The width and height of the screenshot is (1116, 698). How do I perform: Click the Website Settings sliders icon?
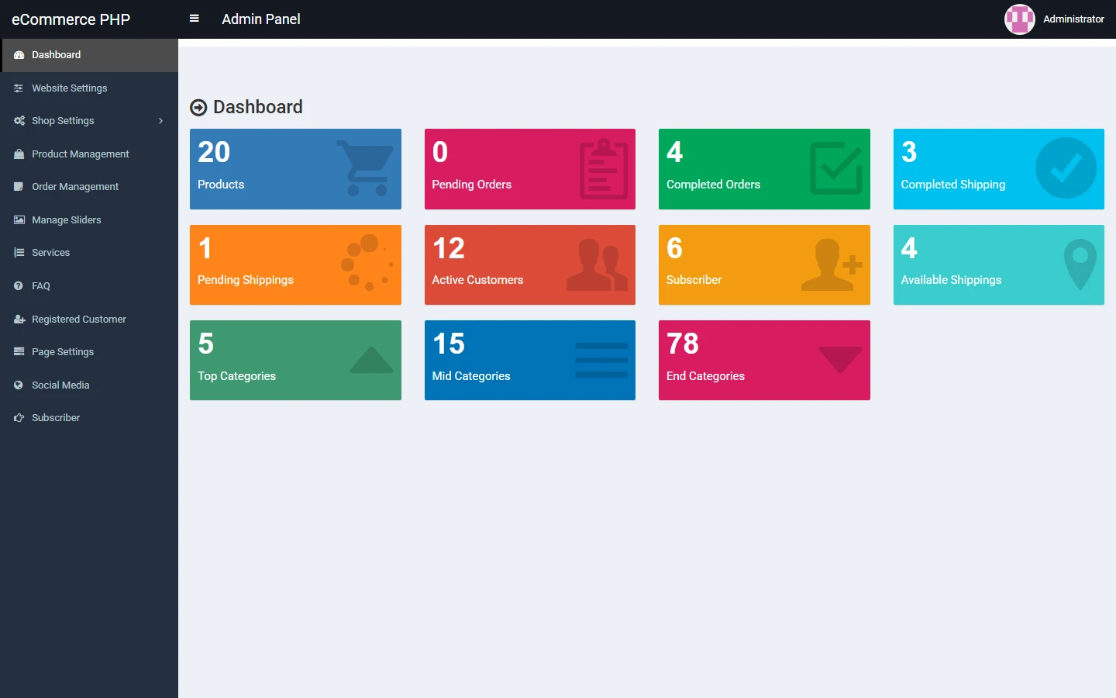[x=19, y=88]
